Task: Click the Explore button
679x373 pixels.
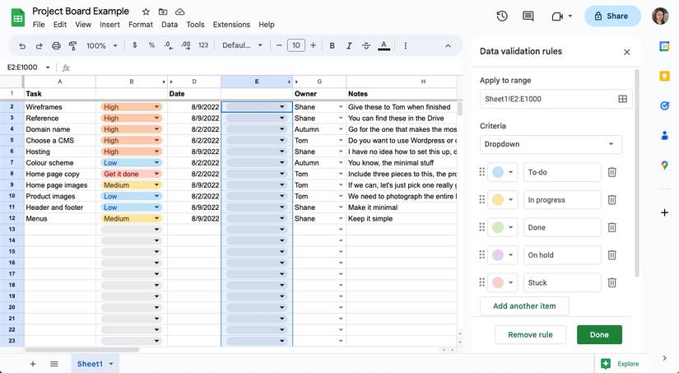Action: [x=621, y=364]
